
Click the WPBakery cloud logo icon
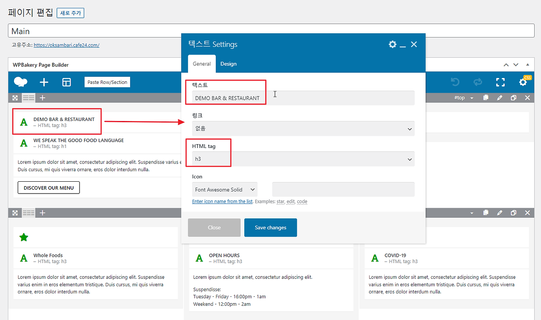click(21, 82)
